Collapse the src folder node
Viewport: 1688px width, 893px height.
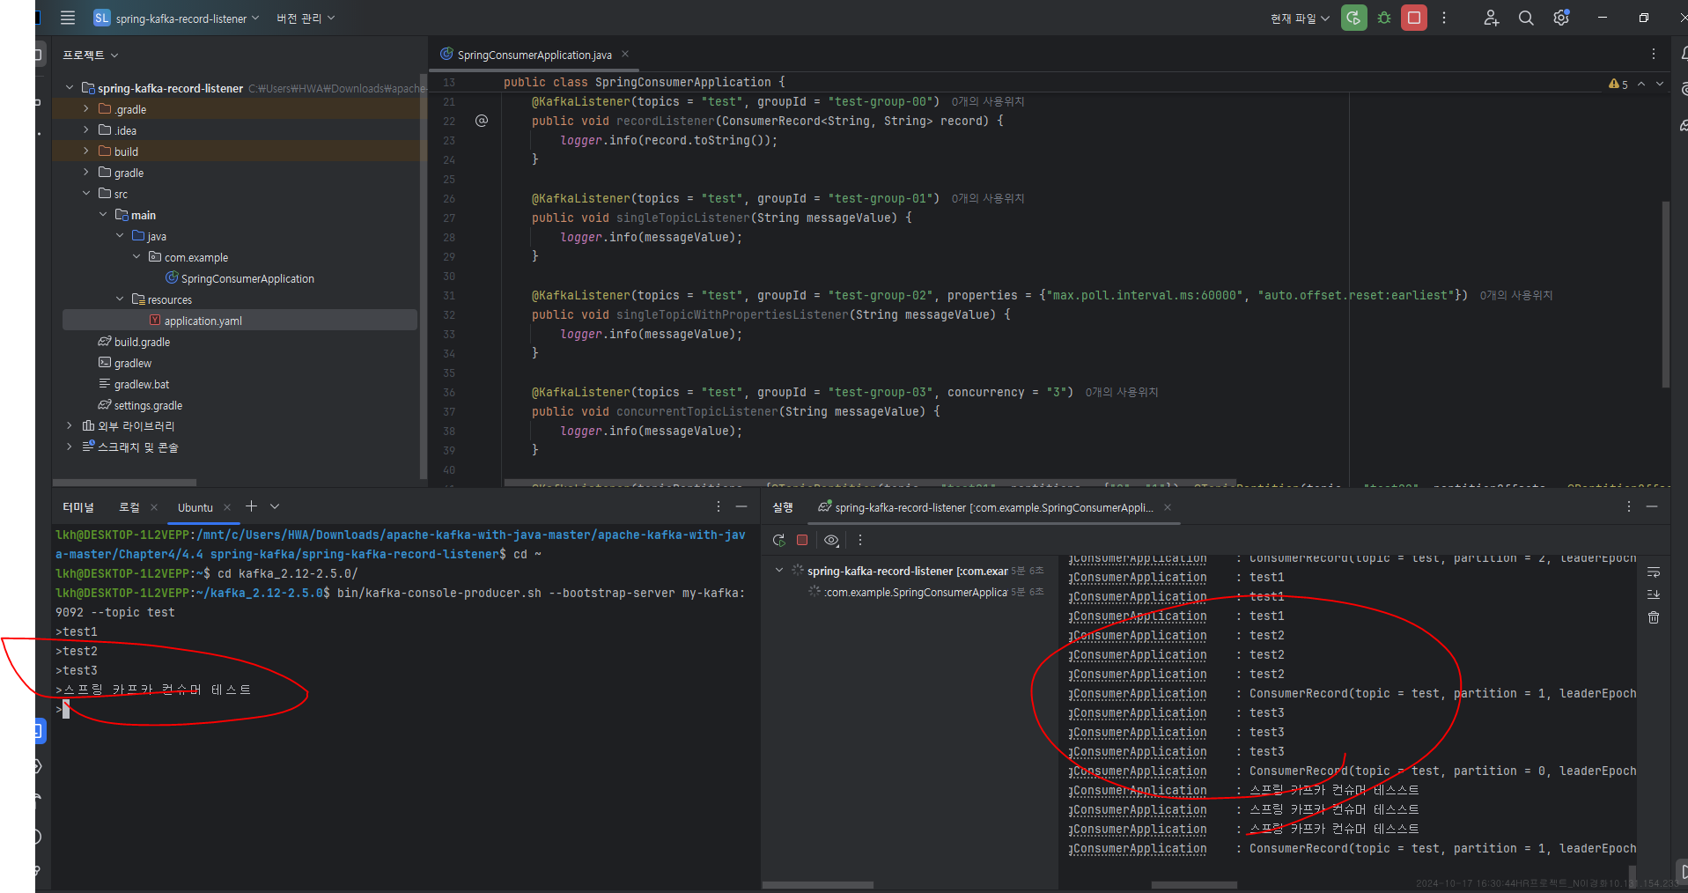tap(86, 194)
